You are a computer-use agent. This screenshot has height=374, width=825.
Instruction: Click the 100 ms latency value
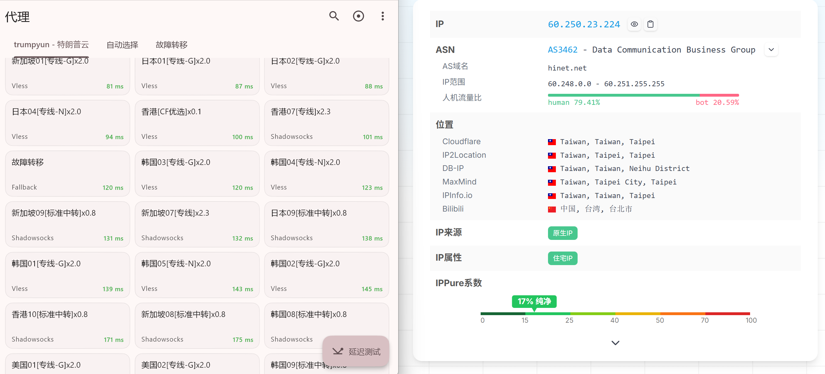[x=242, y=137]
